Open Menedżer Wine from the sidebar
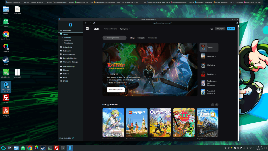Image resolution: width=268 pixels, height=151 pixels. pos(69,55)
